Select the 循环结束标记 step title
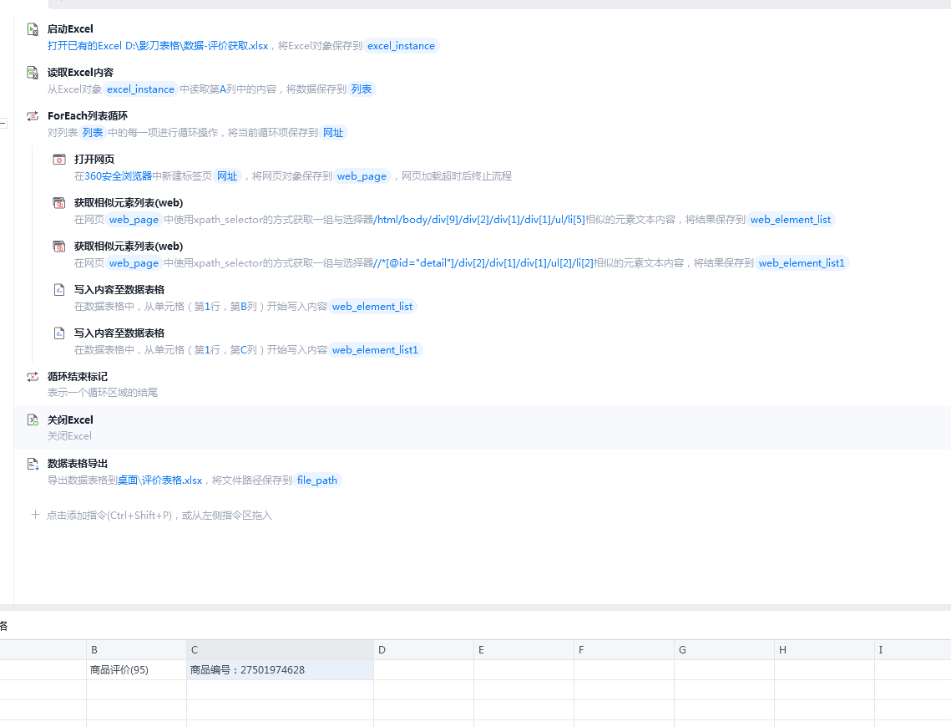The height and width of the screenshot is (727, 951). [78, 377]
